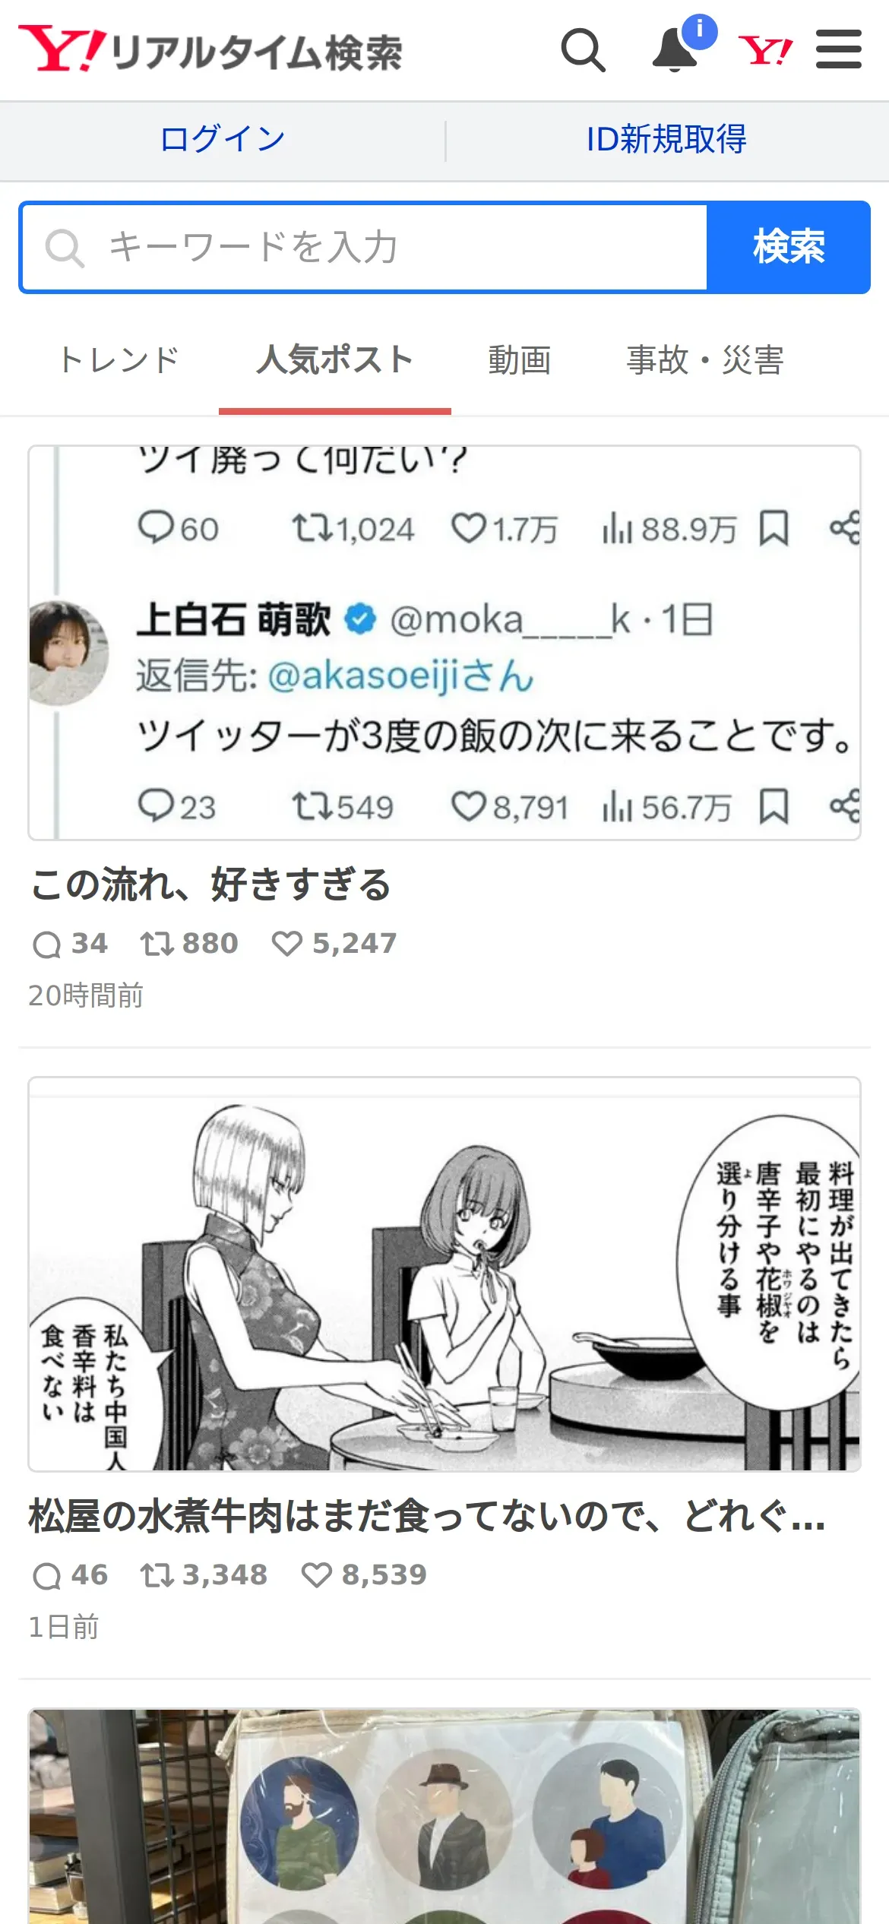Click the ログイン link
The height and width of the screenshot is (1924, 889).
point(223,139)
